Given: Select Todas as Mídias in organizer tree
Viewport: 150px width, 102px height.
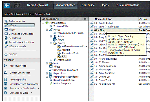Looking at the screenshot, I should pos(59,26).
